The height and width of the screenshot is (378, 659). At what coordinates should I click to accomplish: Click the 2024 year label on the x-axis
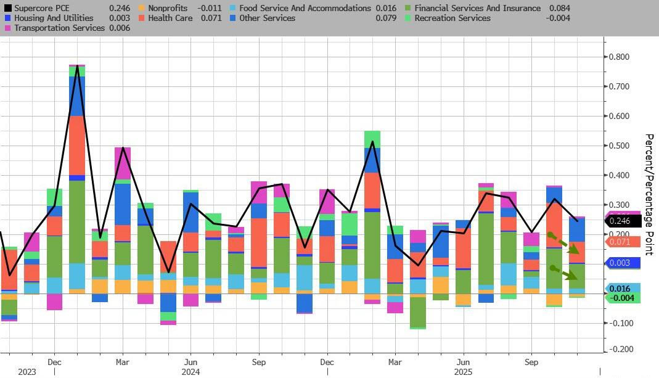[x=190, y=372]
